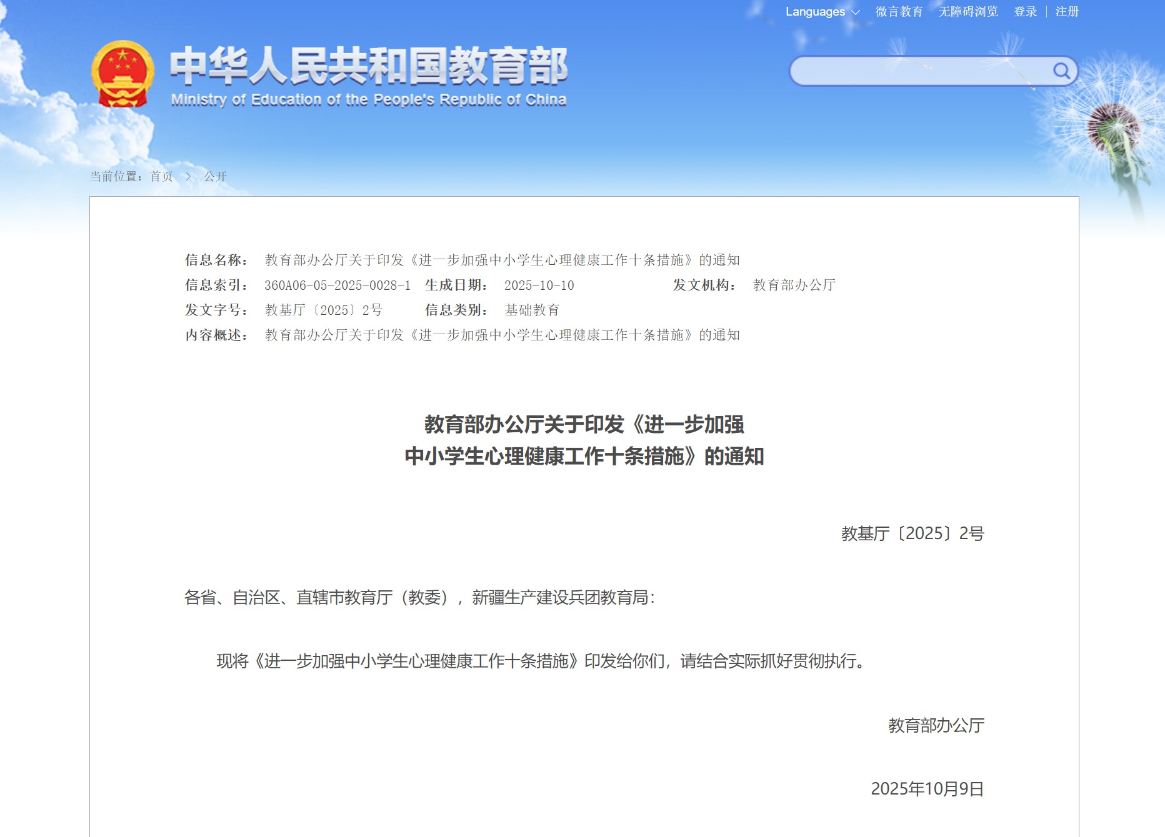The width and height of the screenshot is (1165, 837).
Task: Click the addressee line 各省、自治区、直辖市教育厅
Action: (419, 598)
